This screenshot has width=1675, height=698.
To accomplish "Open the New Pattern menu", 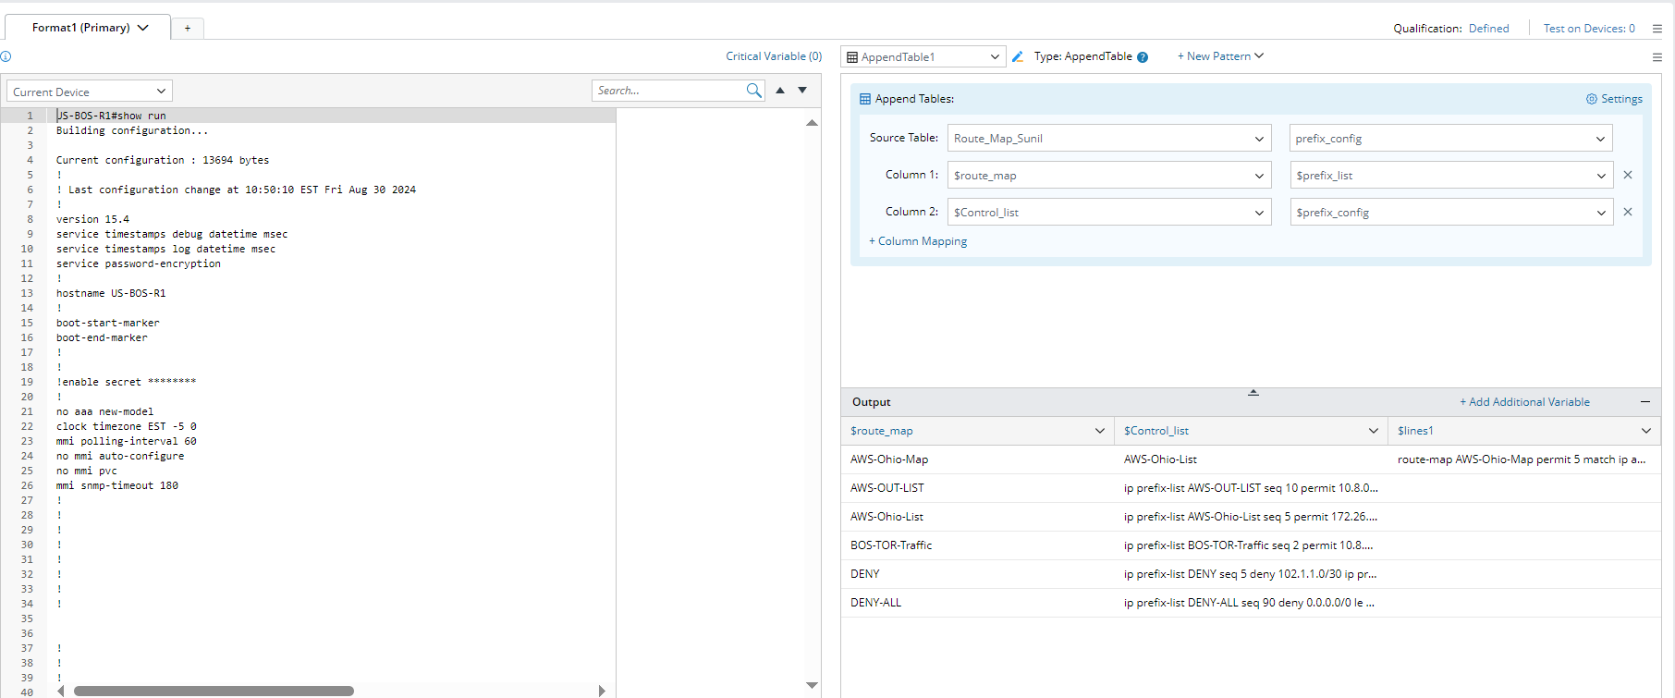I will pos(1220,56).
